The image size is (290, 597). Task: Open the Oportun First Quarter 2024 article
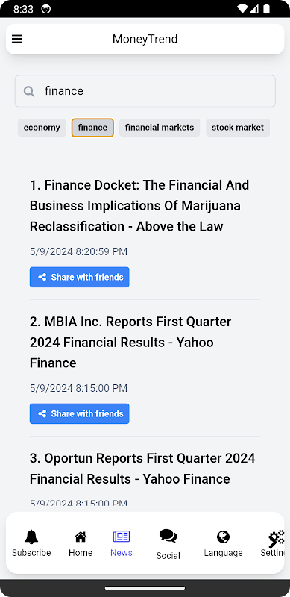(142, 469)
